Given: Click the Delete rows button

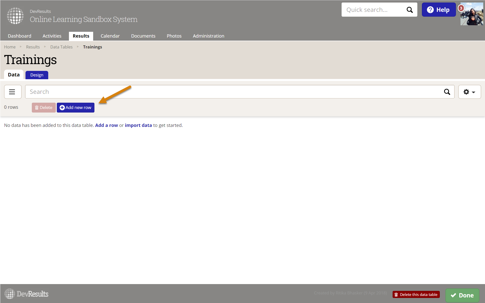Looking at the screenshot, I should coord(44,107).
